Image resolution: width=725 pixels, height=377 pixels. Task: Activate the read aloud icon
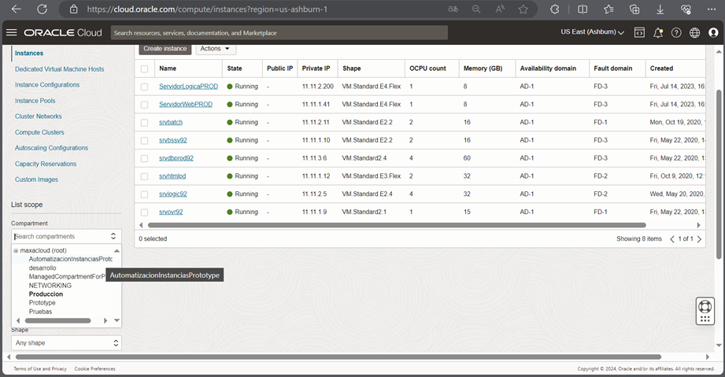pos(500,9)
